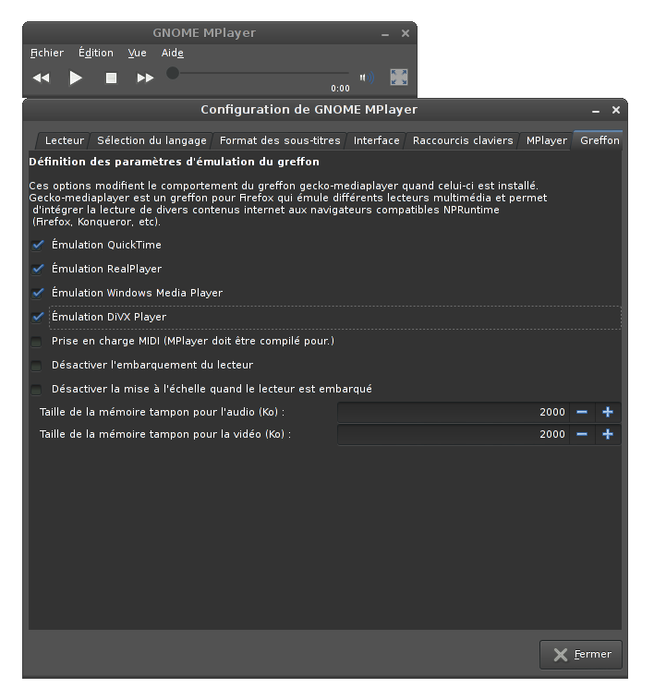Image resolution: width=654 pixels, height=688 pixels.
Task: Select the Greffon tab
Action: pyautogui.click(x=599, y=140)
